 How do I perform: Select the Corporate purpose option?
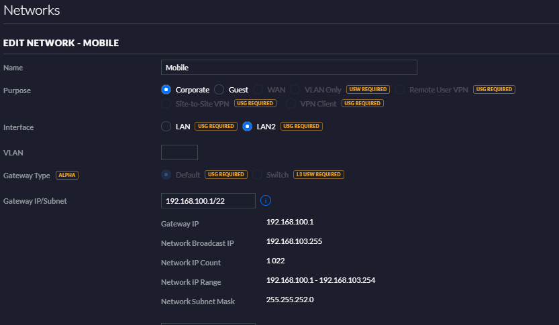click(166, 90)
